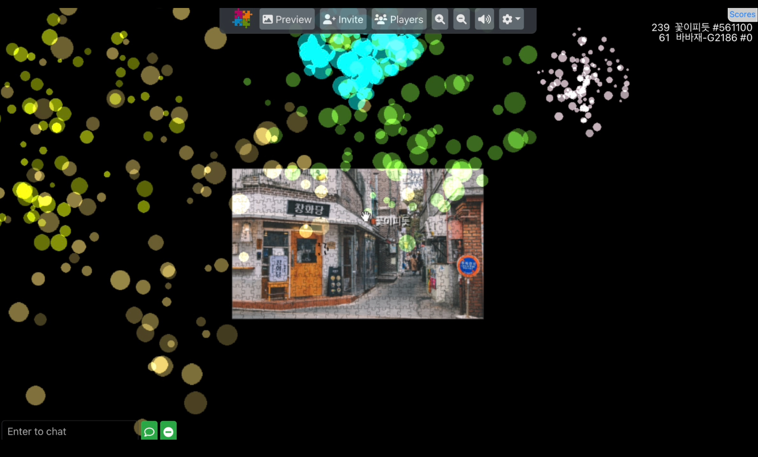This screenshot has height=457, width=758.
Task: Zoom out with the magnifier minus icon
Action: [x=461, y=20]
